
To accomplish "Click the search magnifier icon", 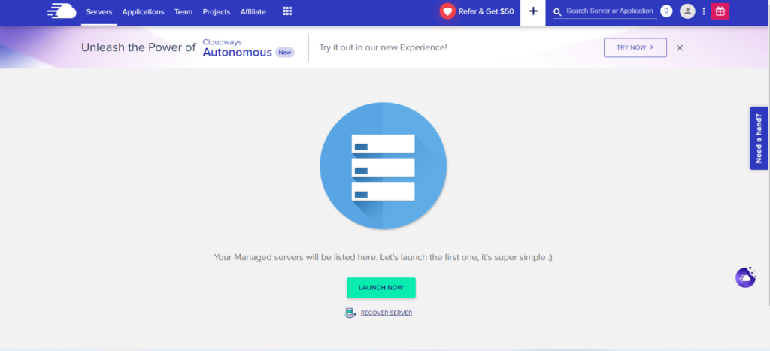I will tap(557, 12).
